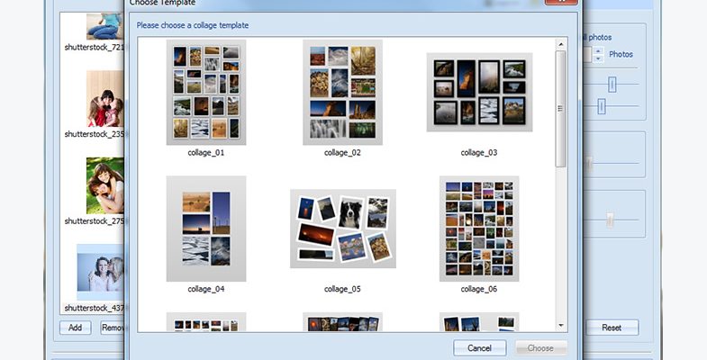Select the shutterstock_721 photo at list top
The height and width of the screenshot is (360, 707).
(x=105, y=26)
